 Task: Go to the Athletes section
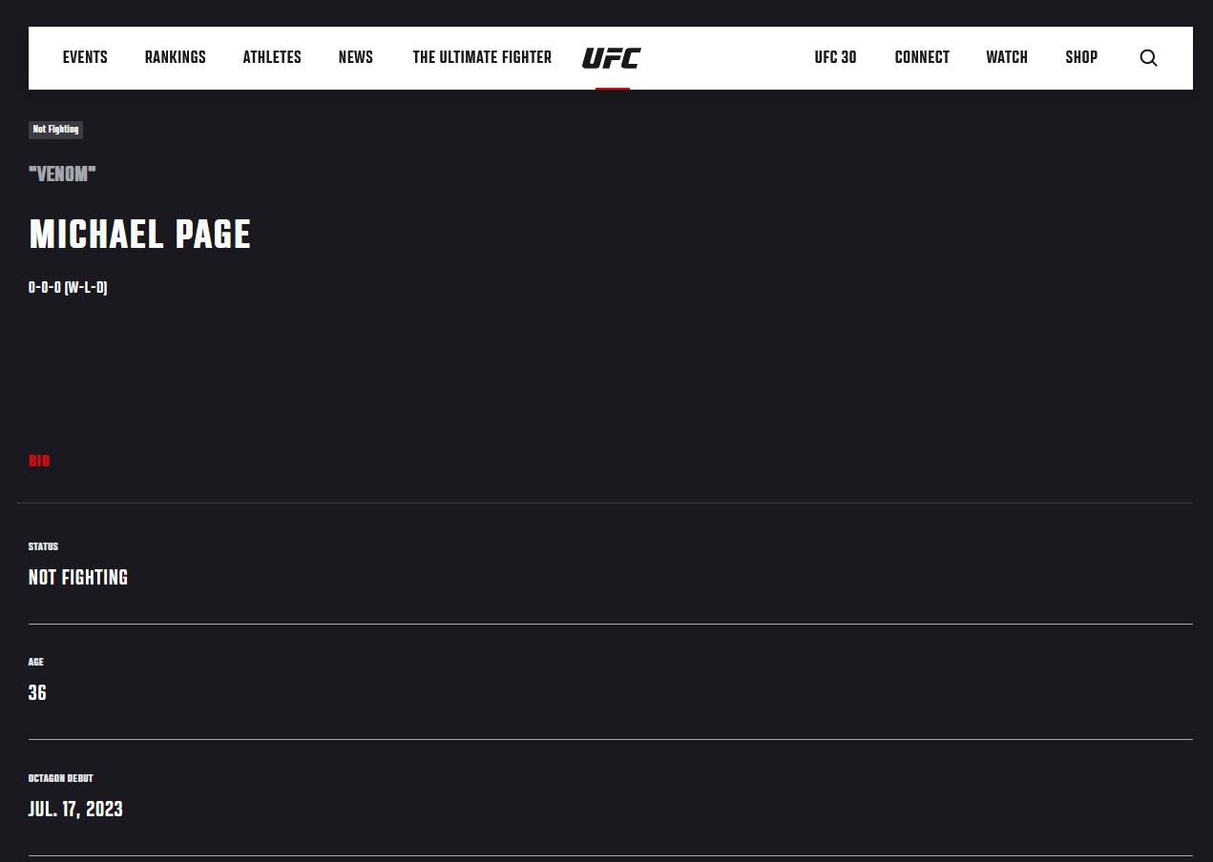click(272, 57)
